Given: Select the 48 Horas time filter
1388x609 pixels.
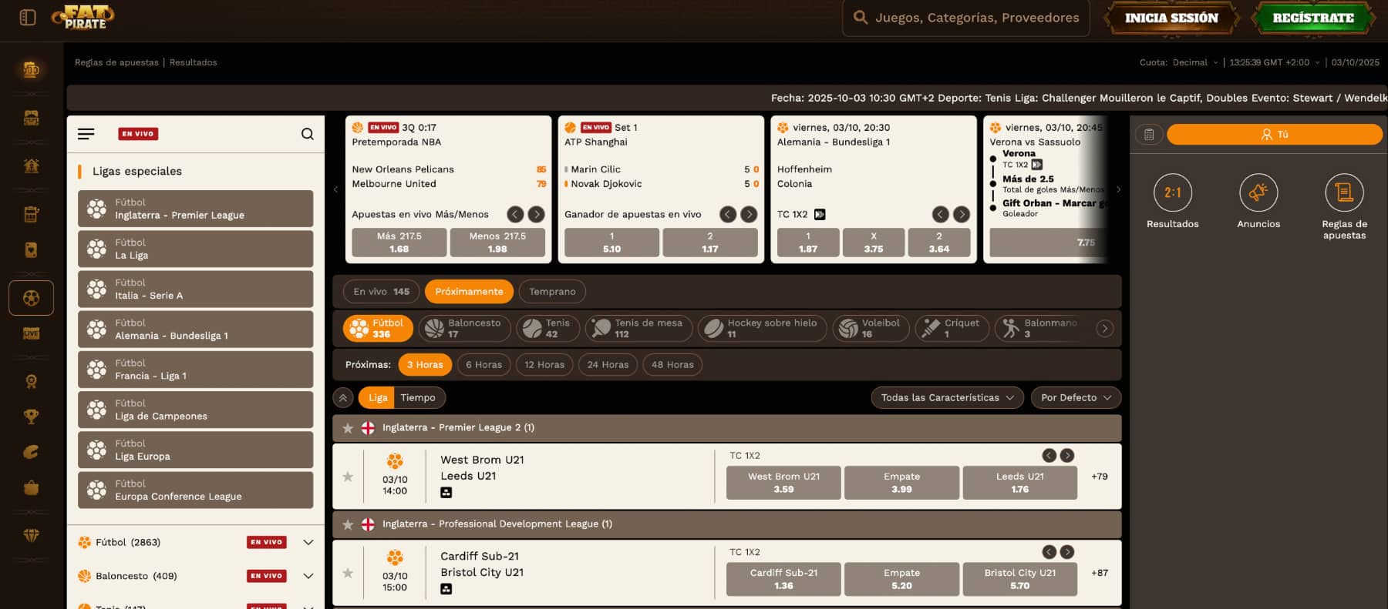Looking at the screenshot, I should (672, 365).
